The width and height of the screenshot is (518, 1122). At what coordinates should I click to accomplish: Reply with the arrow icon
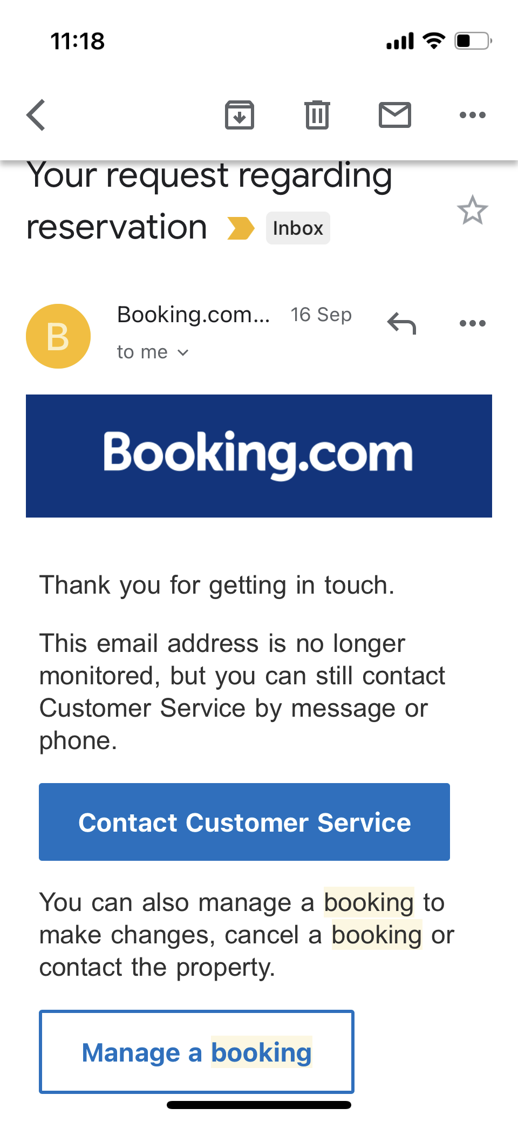(x=402, y=324)
